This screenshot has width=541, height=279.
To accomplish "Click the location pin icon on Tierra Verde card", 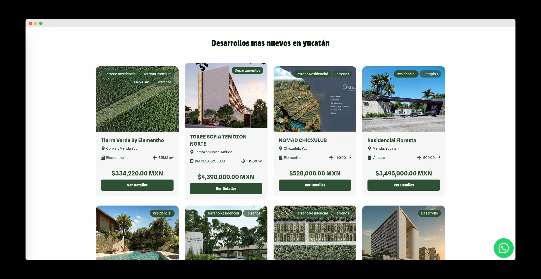I will [x=103, y=148].
